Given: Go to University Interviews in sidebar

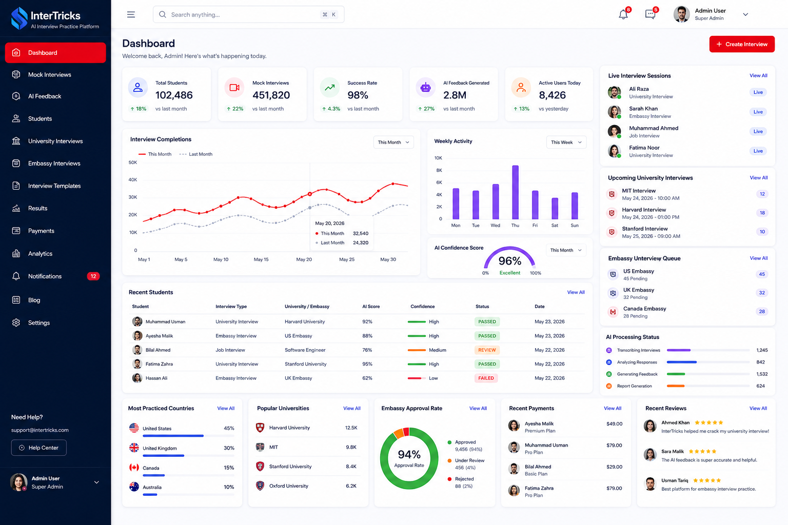Looking at the screenshot, I should point(55,141).
